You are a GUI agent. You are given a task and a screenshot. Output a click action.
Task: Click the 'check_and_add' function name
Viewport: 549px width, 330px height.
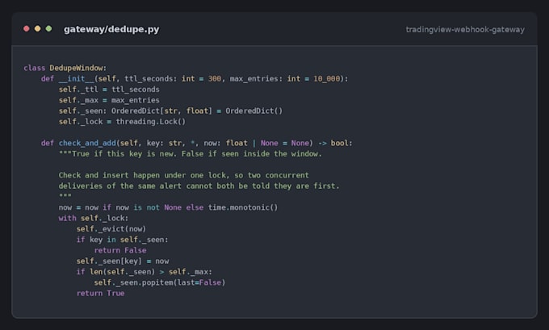click(87, 143)
